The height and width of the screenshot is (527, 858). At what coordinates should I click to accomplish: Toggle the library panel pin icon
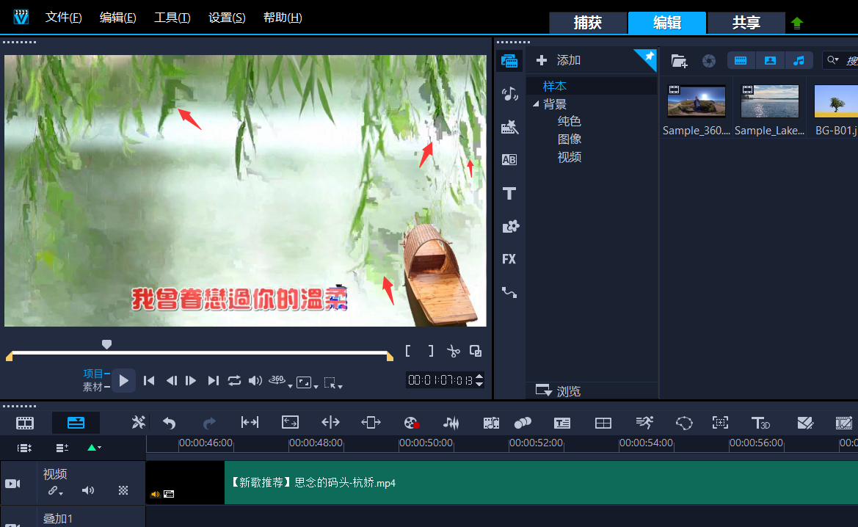(x=648, y=57)
